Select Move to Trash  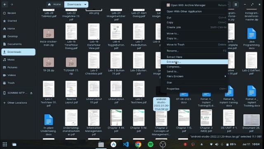pyautogui.click(x=194, y=45)
